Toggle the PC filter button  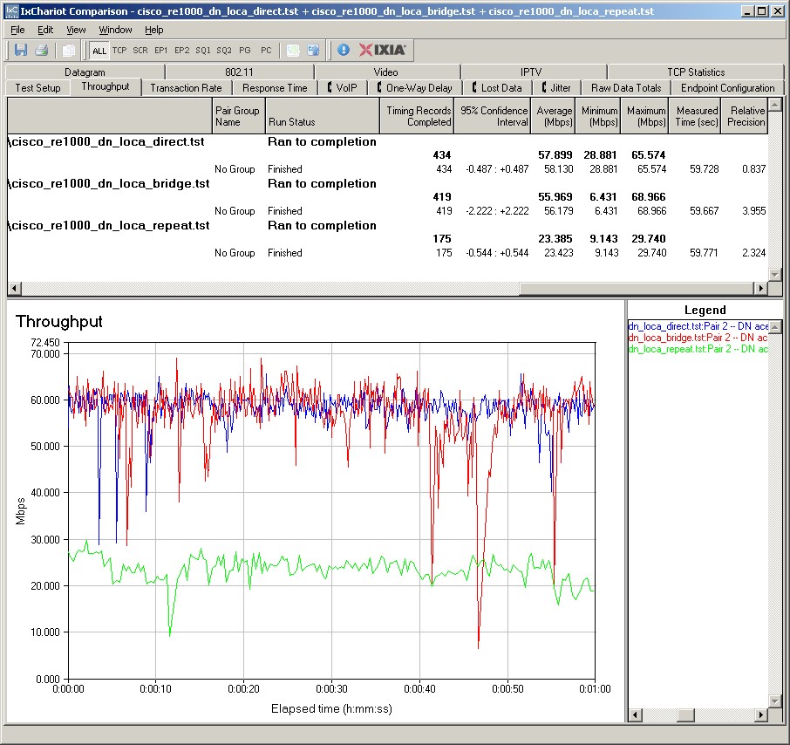(x=266, y=51)
